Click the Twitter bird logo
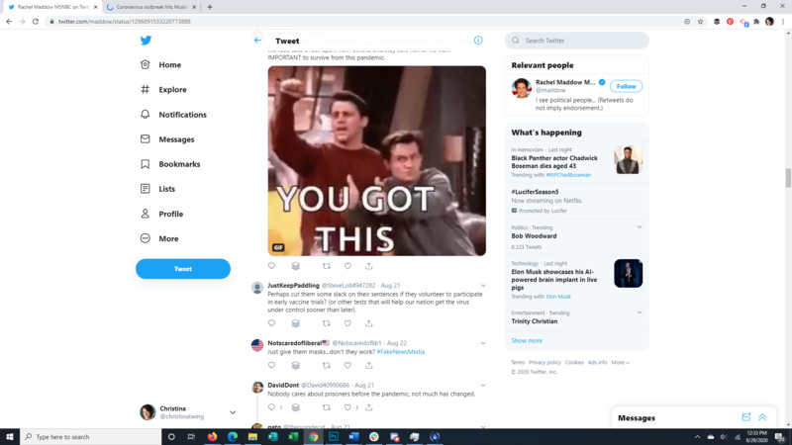 click(146, 41)
